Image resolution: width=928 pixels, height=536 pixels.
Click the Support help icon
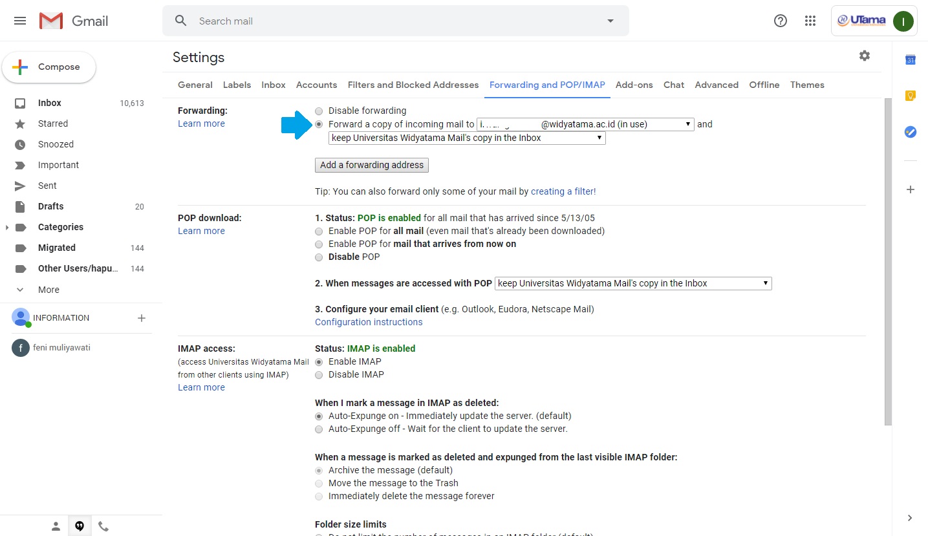[780, 21]
